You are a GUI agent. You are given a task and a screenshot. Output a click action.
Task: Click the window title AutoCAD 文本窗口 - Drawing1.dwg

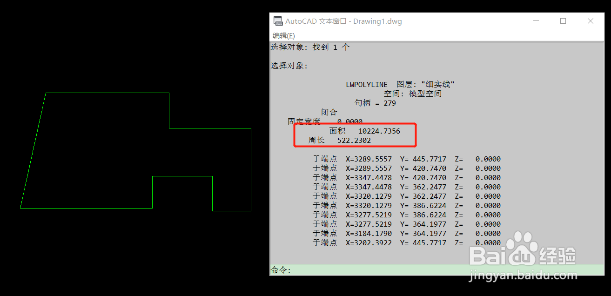(x=343, y=21)
